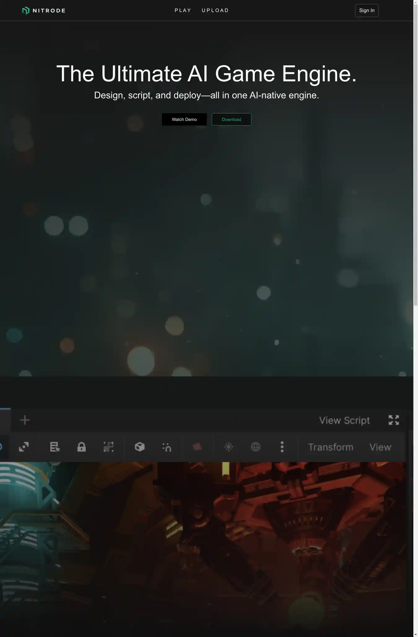Toggle the grid snapping squares icon
The image size is (418, 637).
[x=108, y=447]
